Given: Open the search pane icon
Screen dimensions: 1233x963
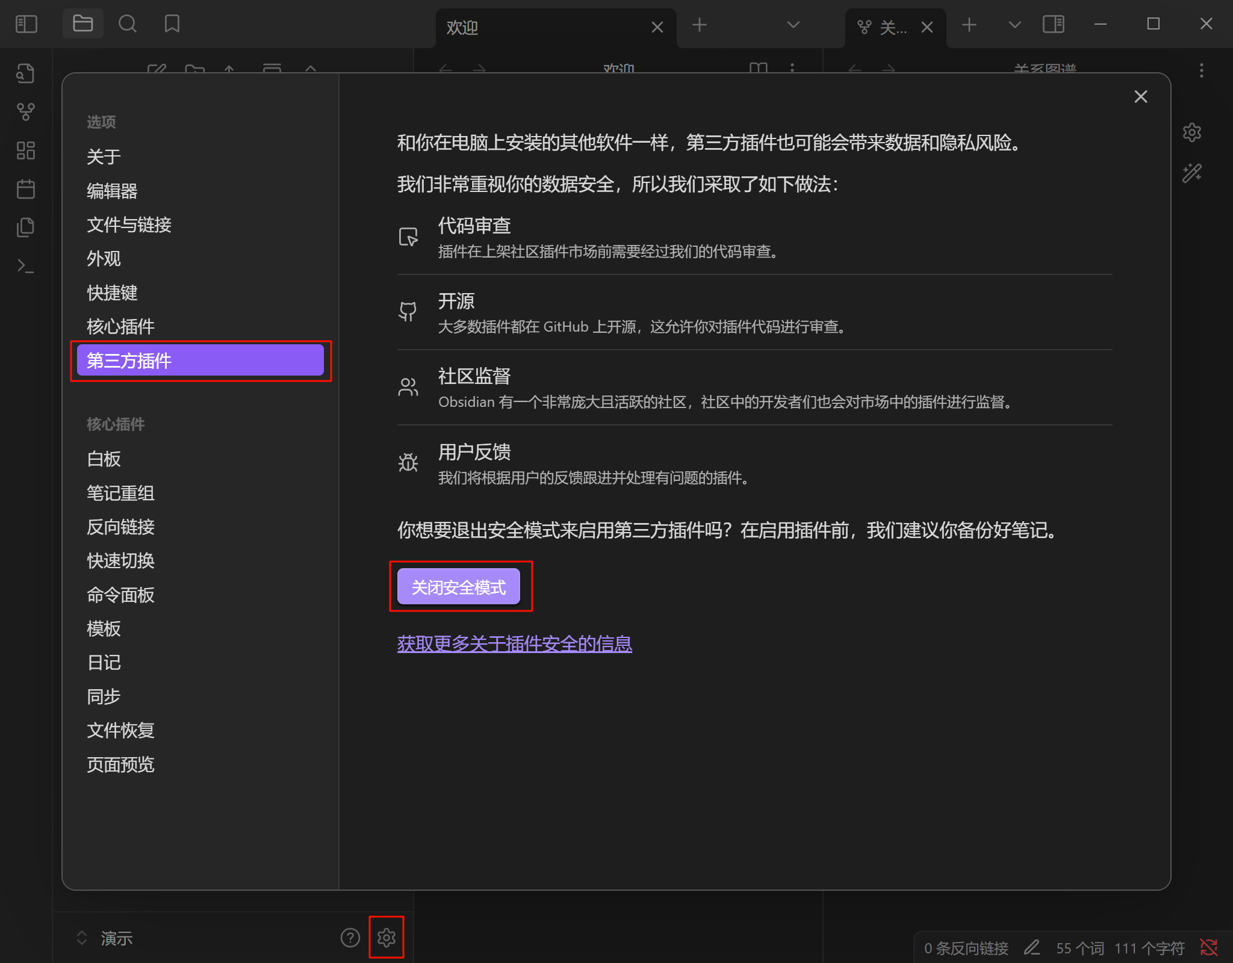Looking at the screenshot, I should click(x=128, y=24).
